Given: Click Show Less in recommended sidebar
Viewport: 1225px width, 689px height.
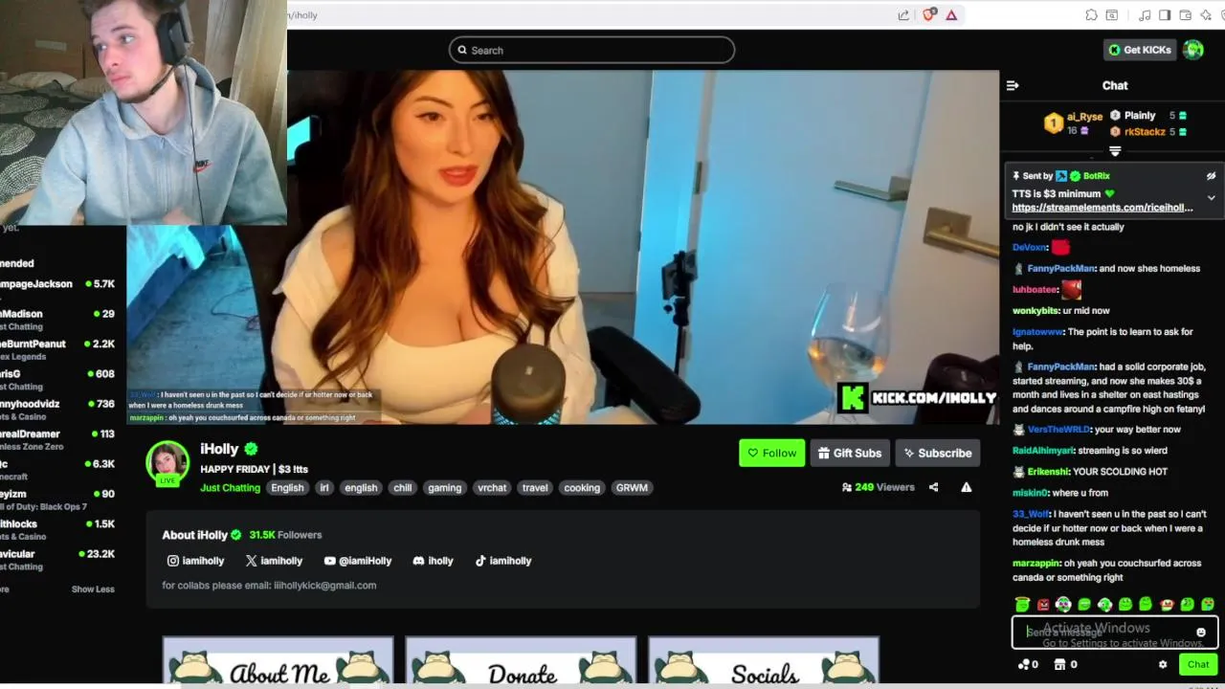Looking at the screenshot, I should pyautogui.click(x=93, y=589).
